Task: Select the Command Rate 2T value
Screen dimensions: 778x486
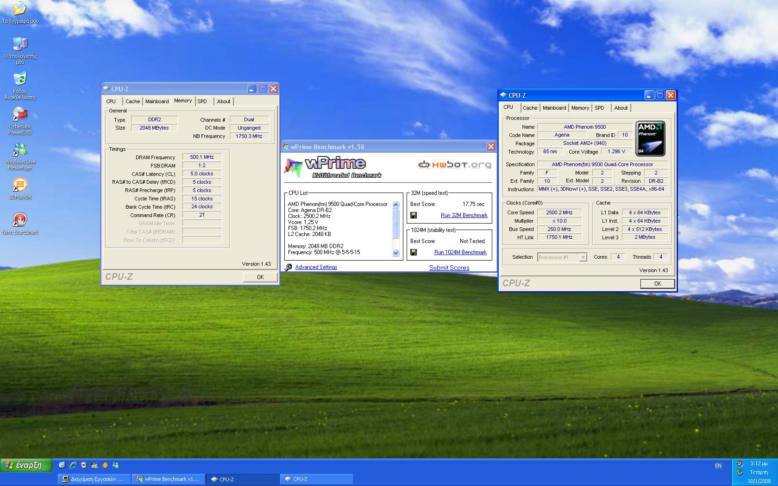Action: tap(202, 215)
